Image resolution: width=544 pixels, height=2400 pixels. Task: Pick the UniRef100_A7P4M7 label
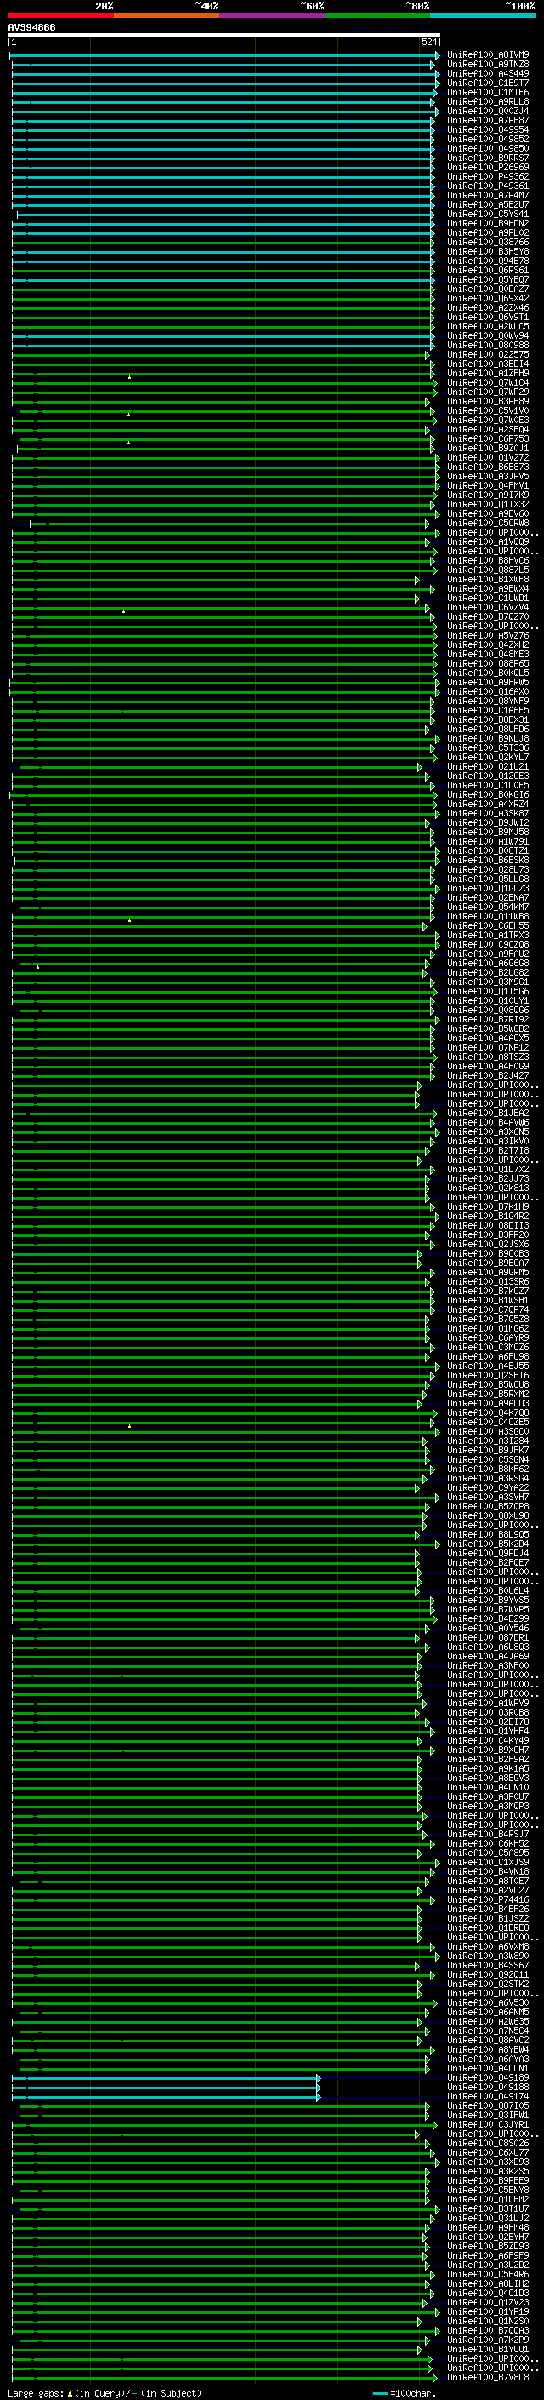(x=488, y=195)
